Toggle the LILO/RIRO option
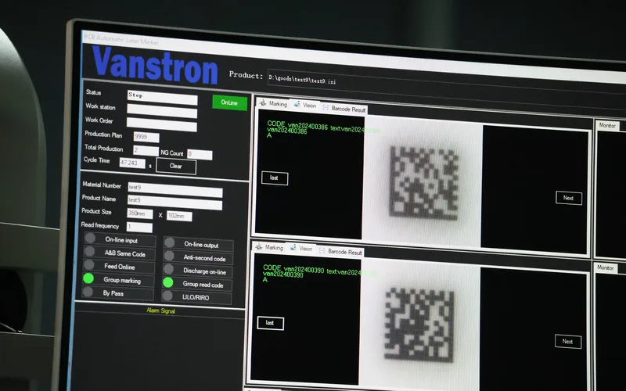626x391 pixels. click(x=168, y=296)
